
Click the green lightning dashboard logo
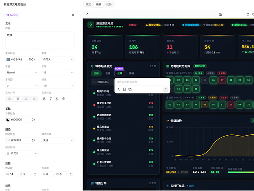[91, 25]
